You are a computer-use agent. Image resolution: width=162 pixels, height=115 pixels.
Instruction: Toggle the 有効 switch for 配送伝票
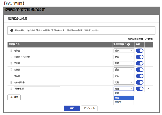point(139,89)
